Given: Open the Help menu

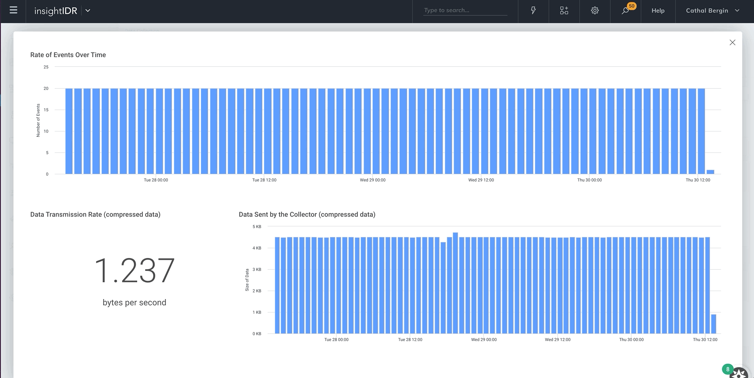Looking at the screenshot, I should [658, 10].
